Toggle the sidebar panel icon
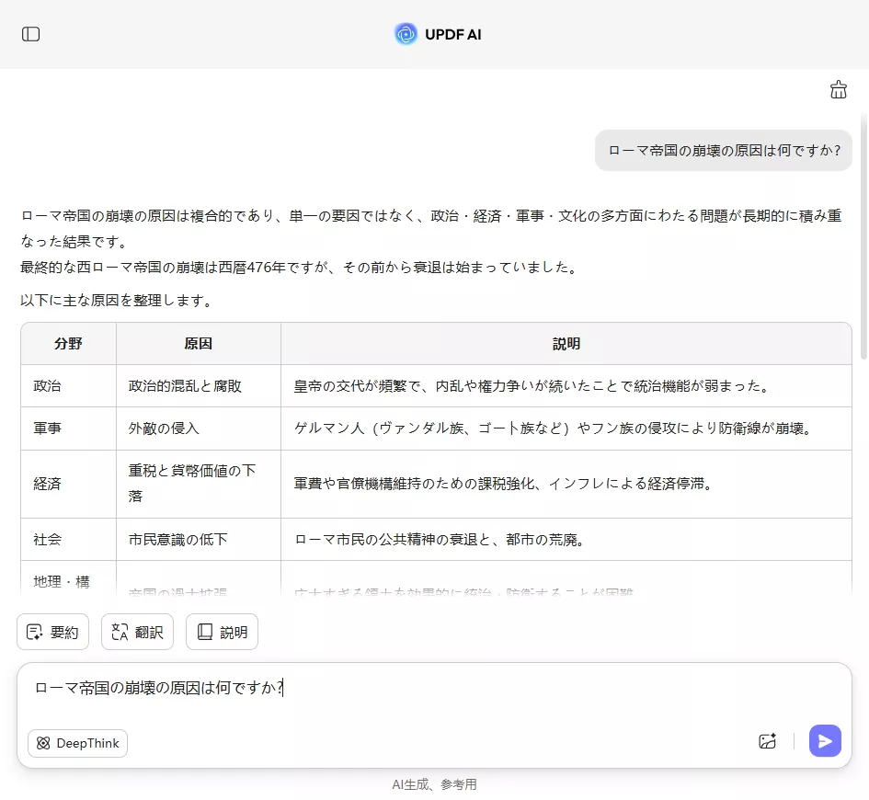The image size is (869, 800). click(x=30, y=34)
